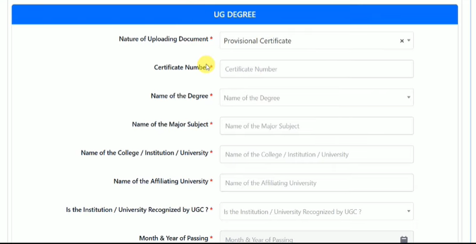
Task: Click the Recognized by UGC question label
Action: (x=137, y=210)
